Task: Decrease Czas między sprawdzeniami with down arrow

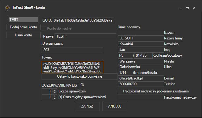Action: [x=55, y=99]
